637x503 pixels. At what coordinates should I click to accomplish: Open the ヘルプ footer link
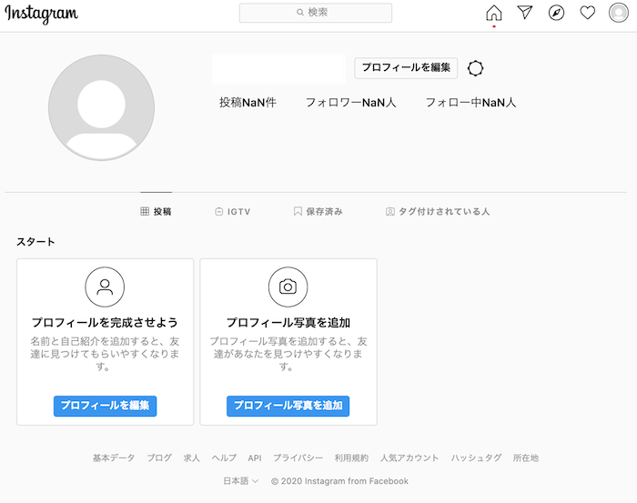(x=224, y=458)
